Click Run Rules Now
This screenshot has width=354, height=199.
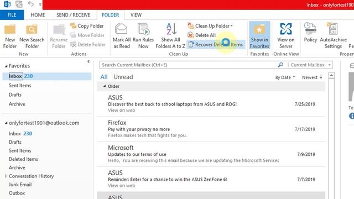coord(143,36)
